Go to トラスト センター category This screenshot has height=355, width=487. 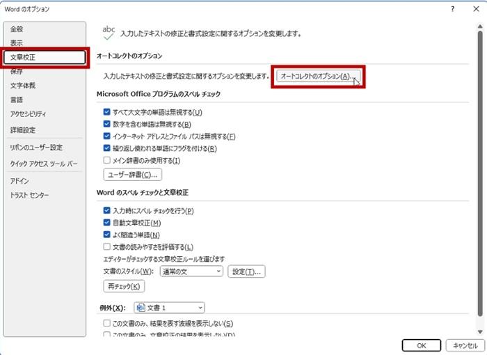[x=29, y=196]
